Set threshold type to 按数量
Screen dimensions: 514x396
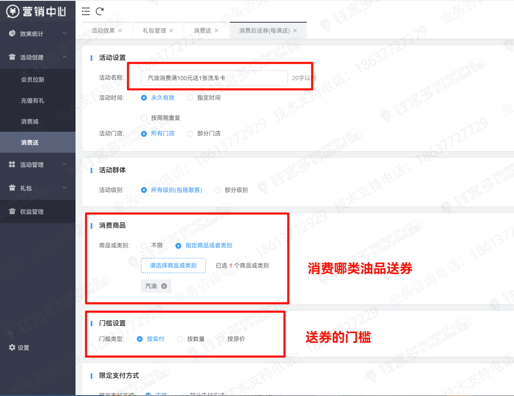pyautogui.click(x=180, y=339)
